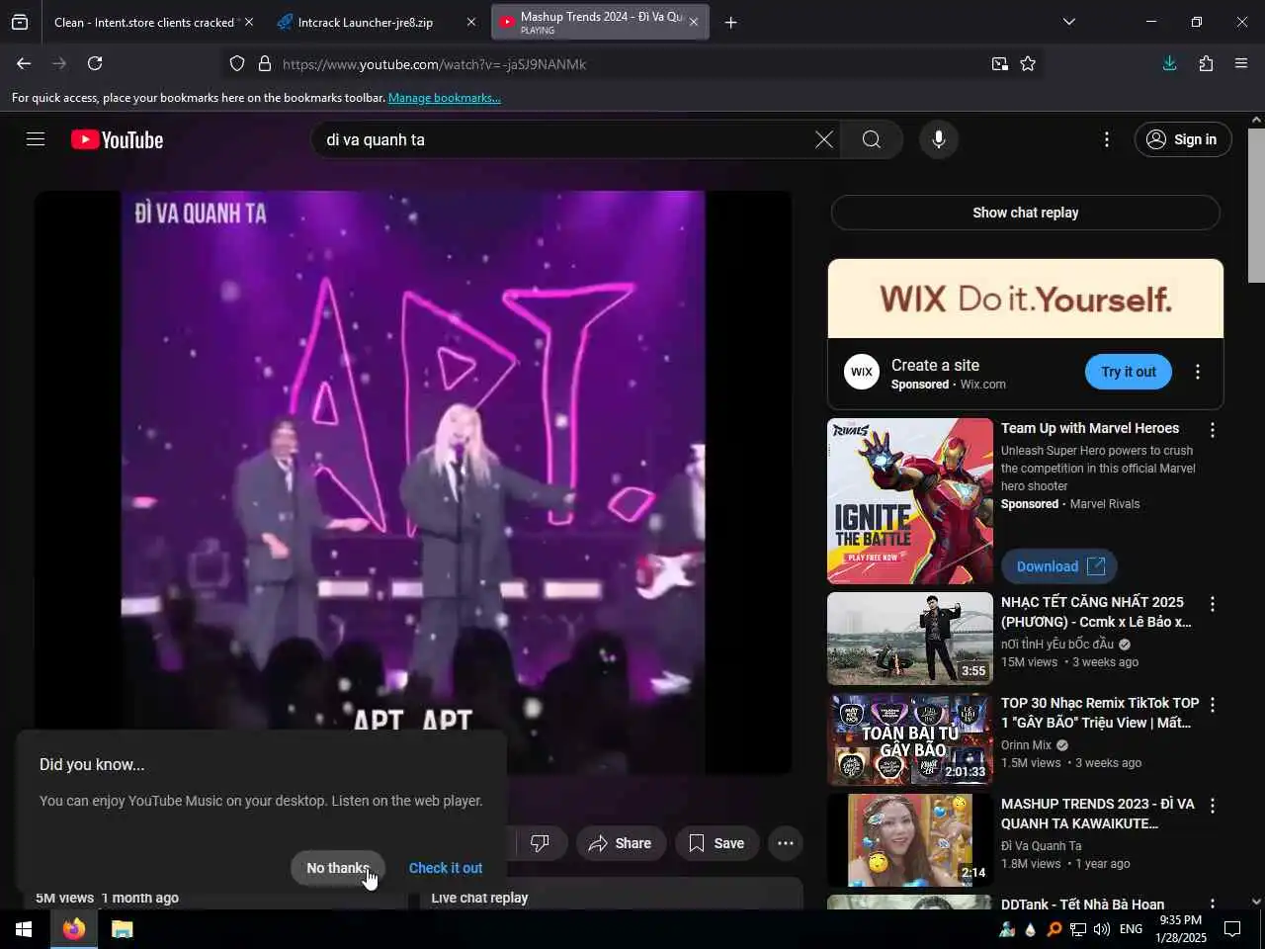Reload the current page
1265x949 pixels.
pos(95,63)
